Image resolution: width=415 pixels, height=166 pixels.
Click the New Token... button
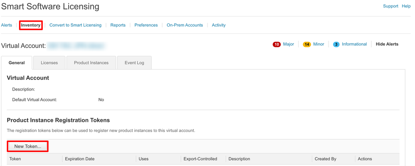(x=28, y=146)
